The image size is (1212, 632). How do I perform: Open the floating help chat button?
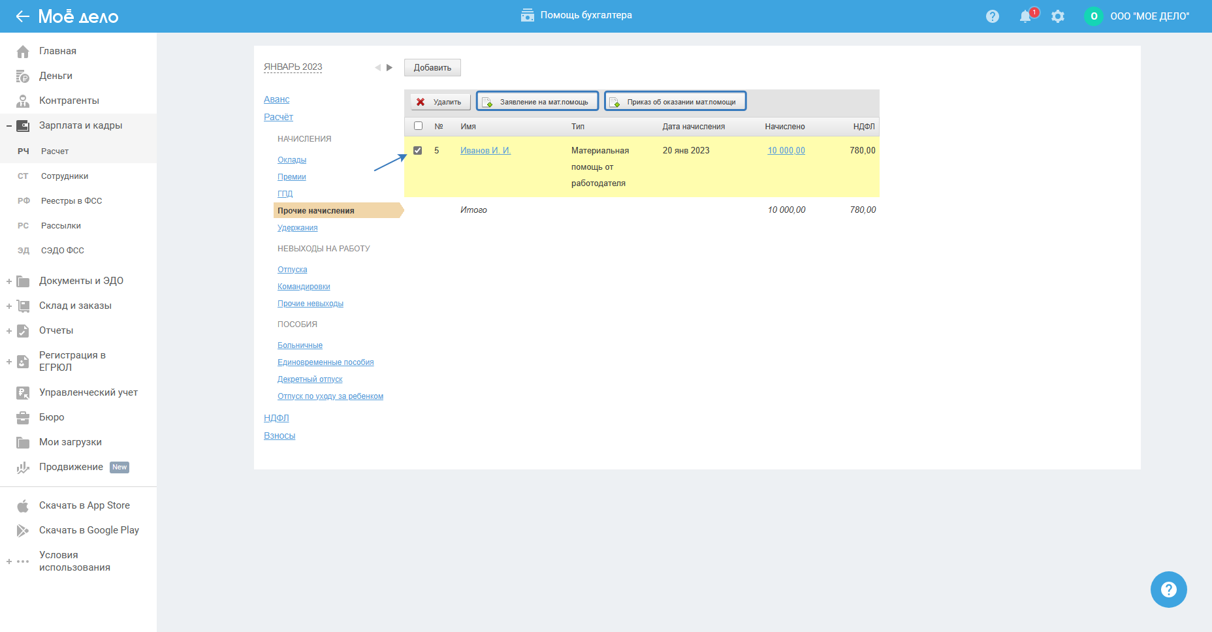tap(1168, 590)
